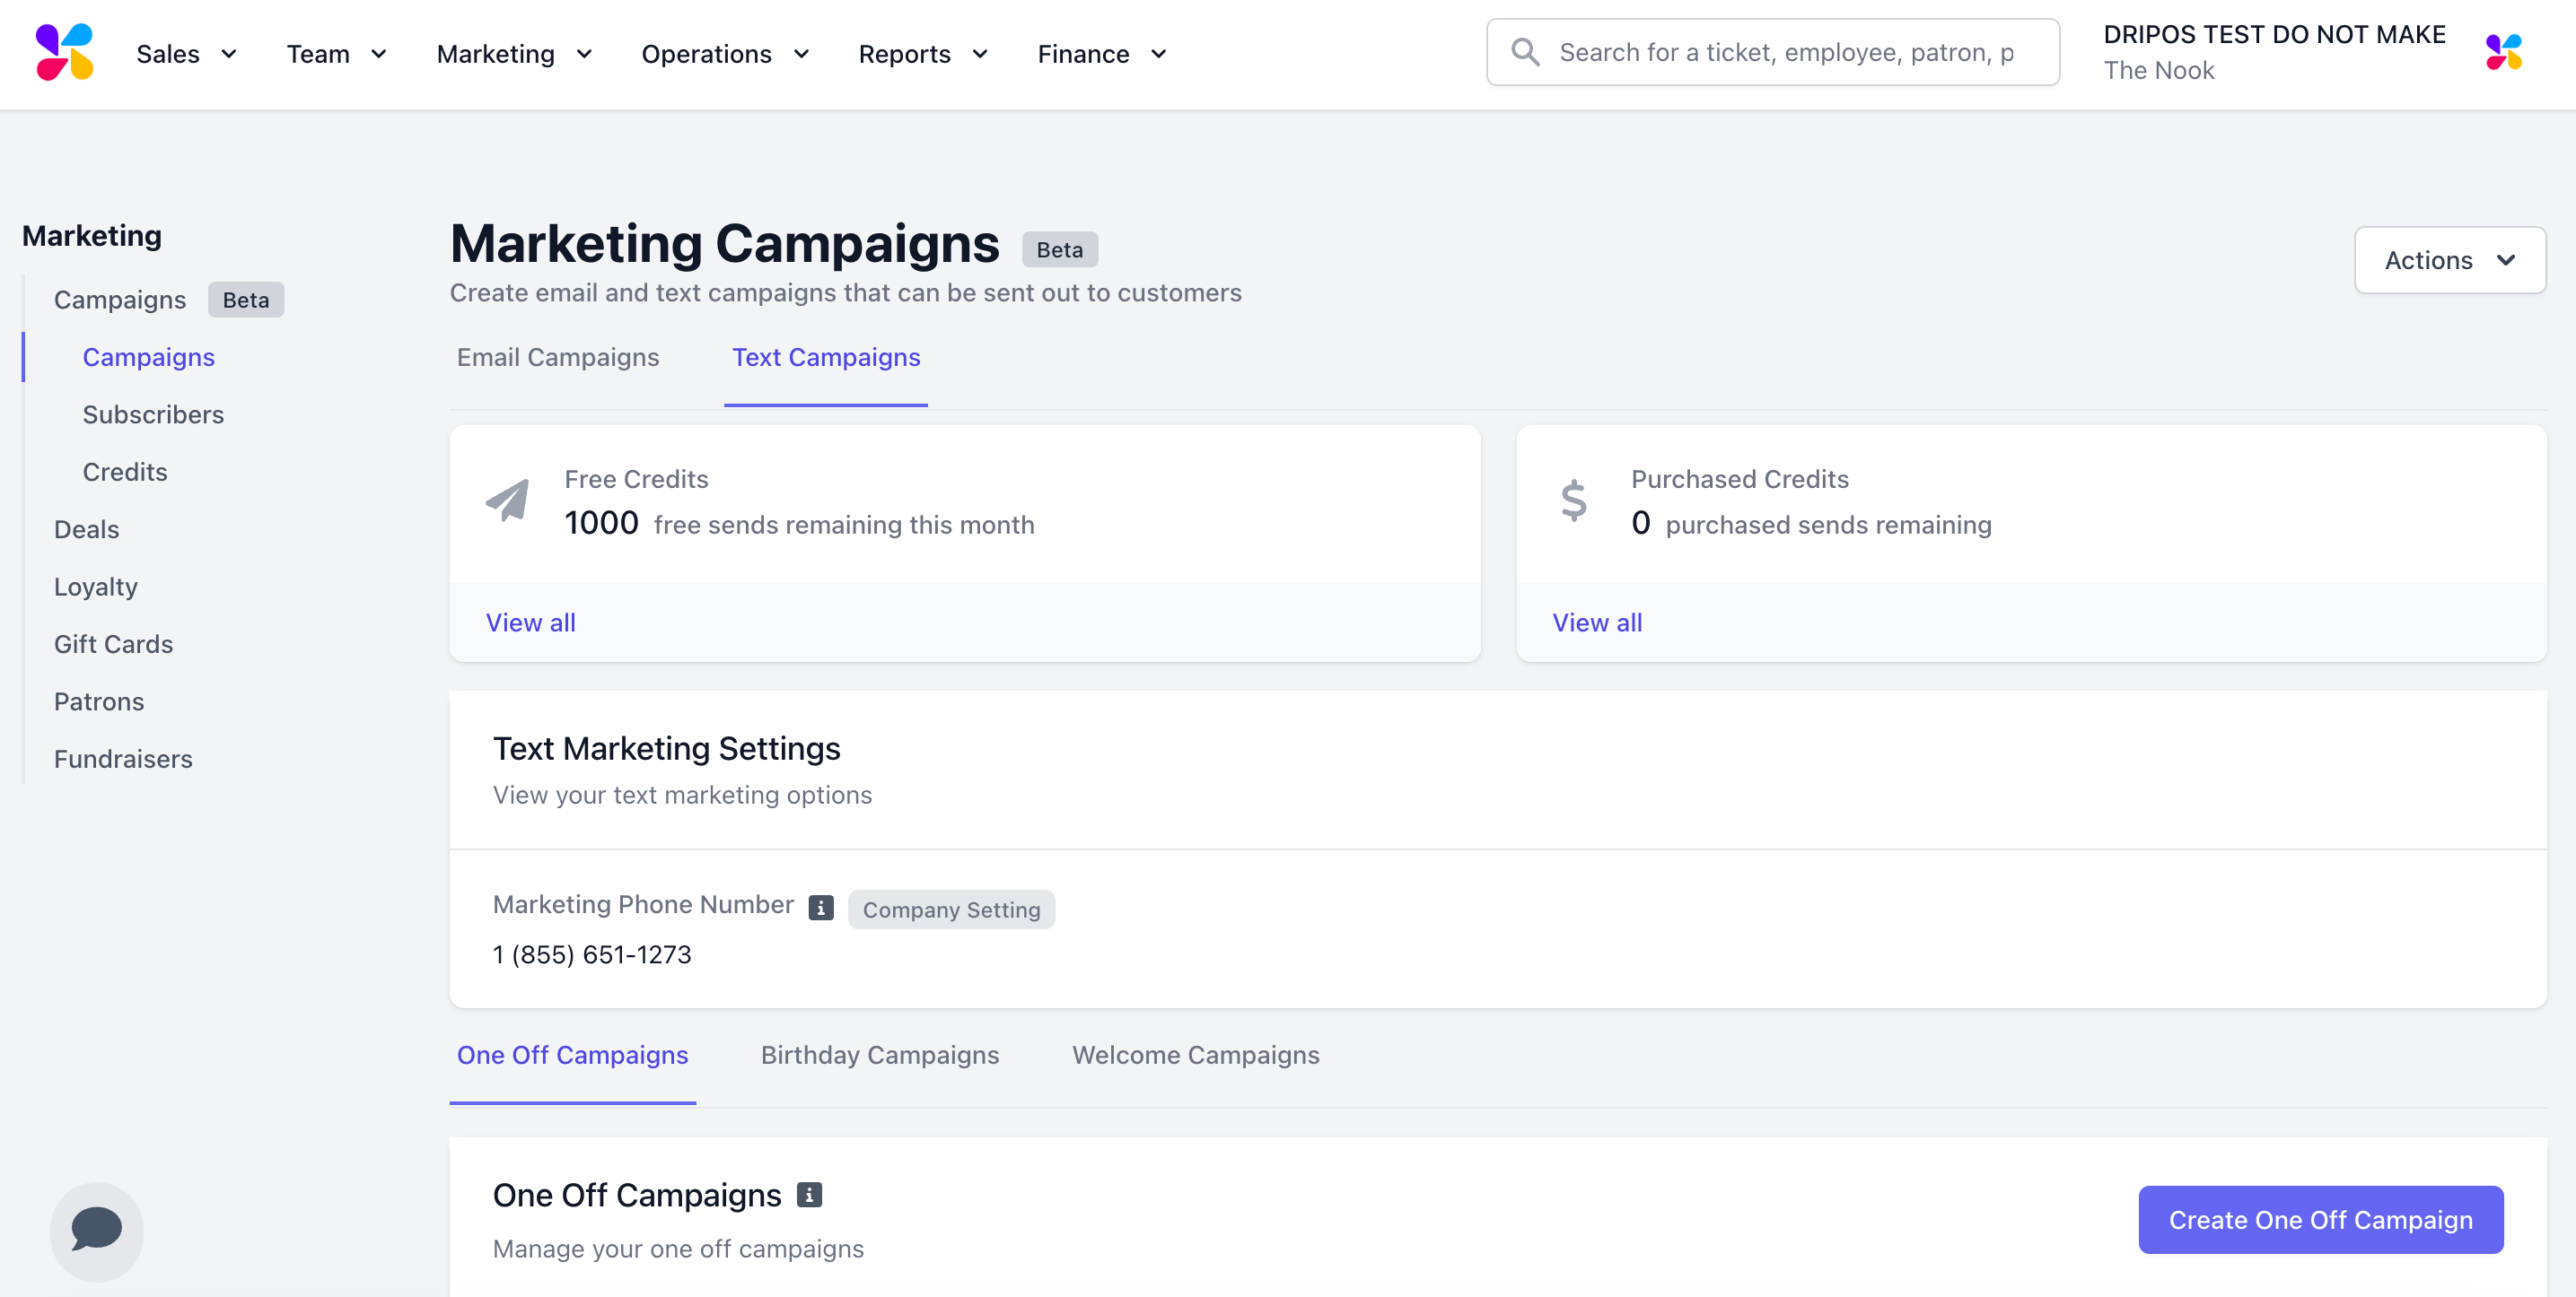The image size is (2576, 1297).
Task: Open Credits in the sidebar
Action: point(125,472)
